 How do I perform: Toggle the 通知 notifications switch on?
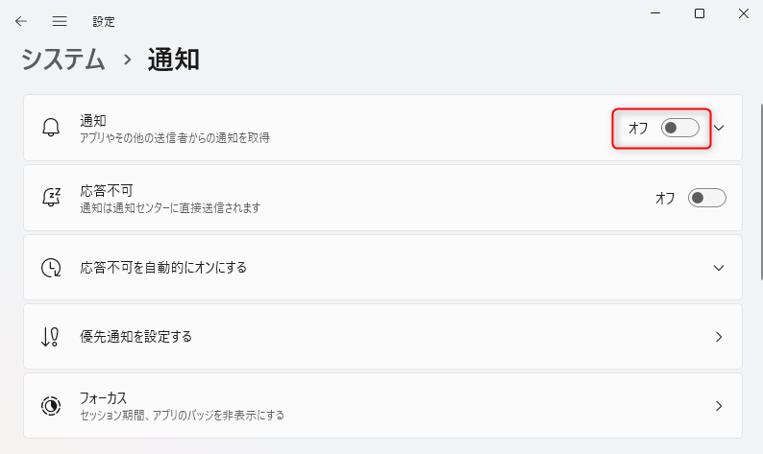click(x=679, y=128)
